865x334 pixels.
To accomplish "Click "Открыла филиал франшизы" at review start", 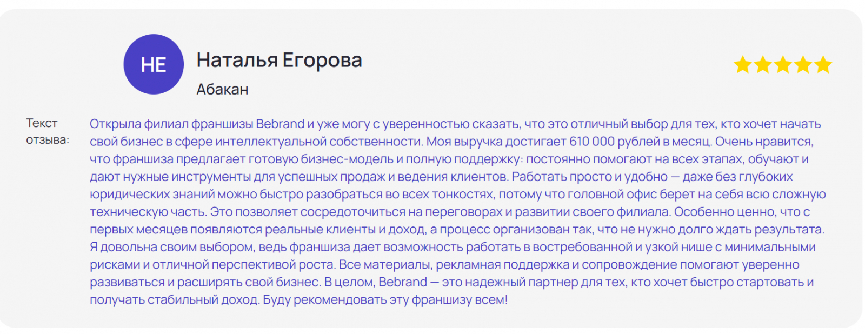I will [171, 124].
